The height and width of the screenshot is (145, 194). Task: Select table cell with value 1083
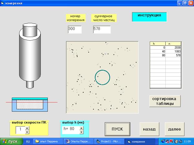pyautogui.click(x=173, y=51)
